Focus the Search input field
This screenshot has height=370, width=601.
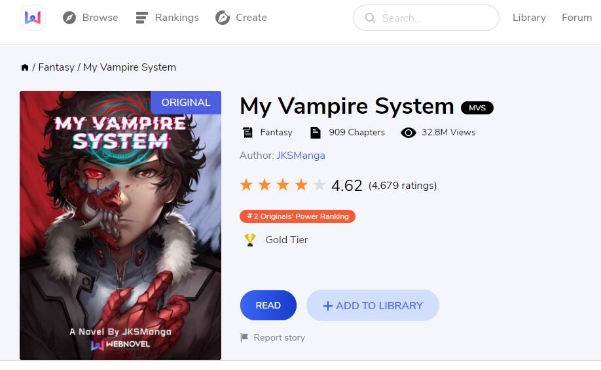[426, 18]
